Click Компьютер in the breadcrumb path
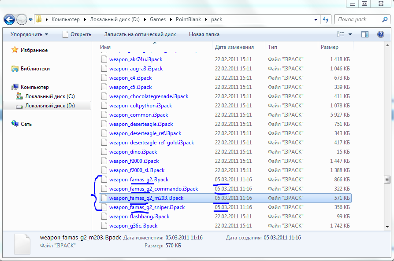This screenshot has height=261, width=394. tap(65, 19)
